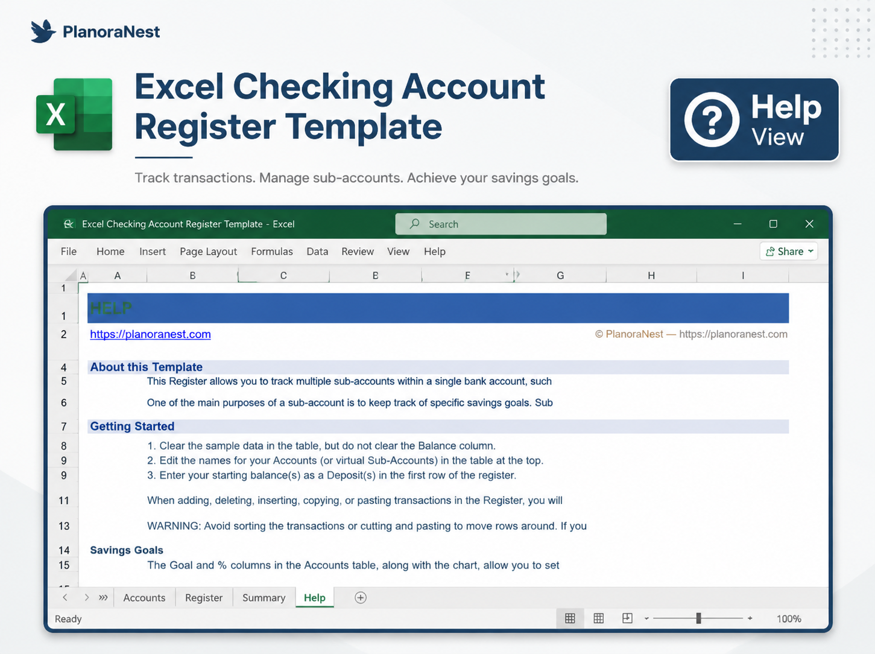Viewport: 875px width, 654px height.
Task: Switch to the Register sheet tab
Action: click(204, 598)
